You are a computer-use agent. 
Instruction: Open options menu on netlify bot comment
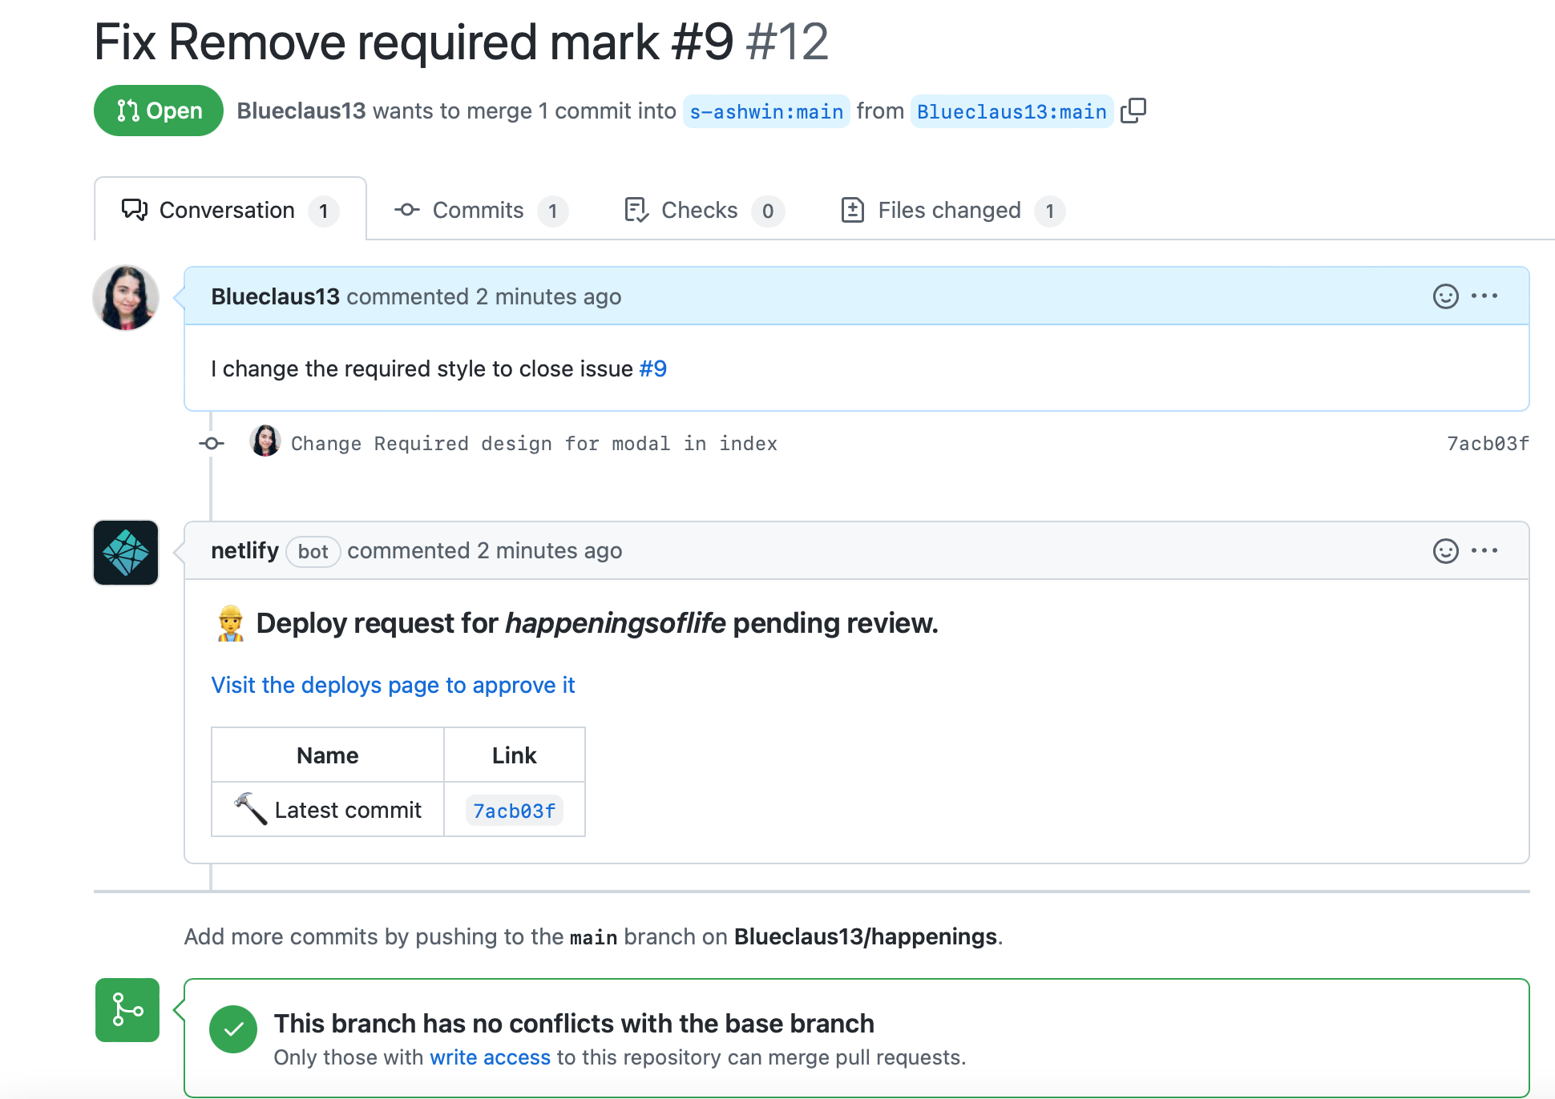click(x=1484, y=551)
